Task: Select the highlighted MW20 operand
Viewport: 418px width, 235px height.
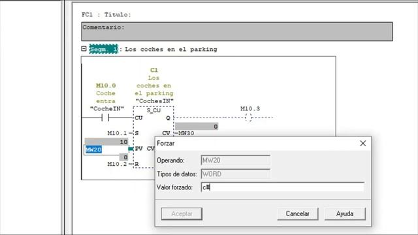Action: [93, 149]
